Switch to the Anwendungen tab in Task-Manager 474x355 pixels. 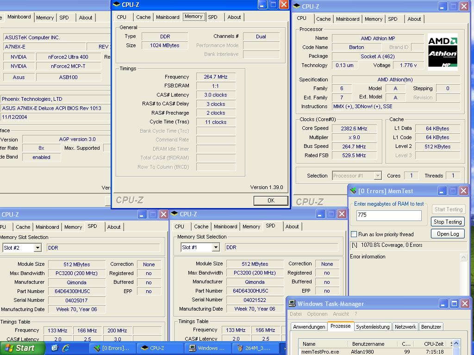[309, 327]
